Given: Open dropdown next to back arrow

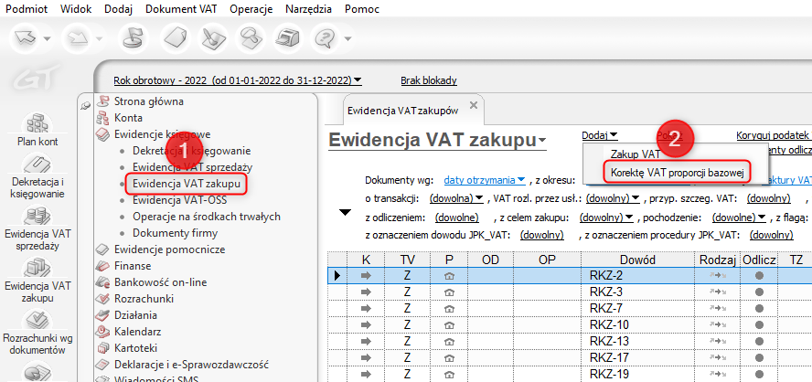Looking at the screenshot, I should click(48, 38).
